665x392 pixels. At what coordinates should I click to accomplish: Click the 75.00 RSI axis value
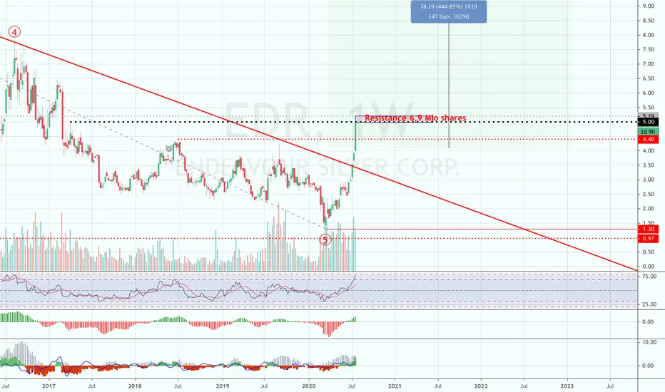(649, 277)
